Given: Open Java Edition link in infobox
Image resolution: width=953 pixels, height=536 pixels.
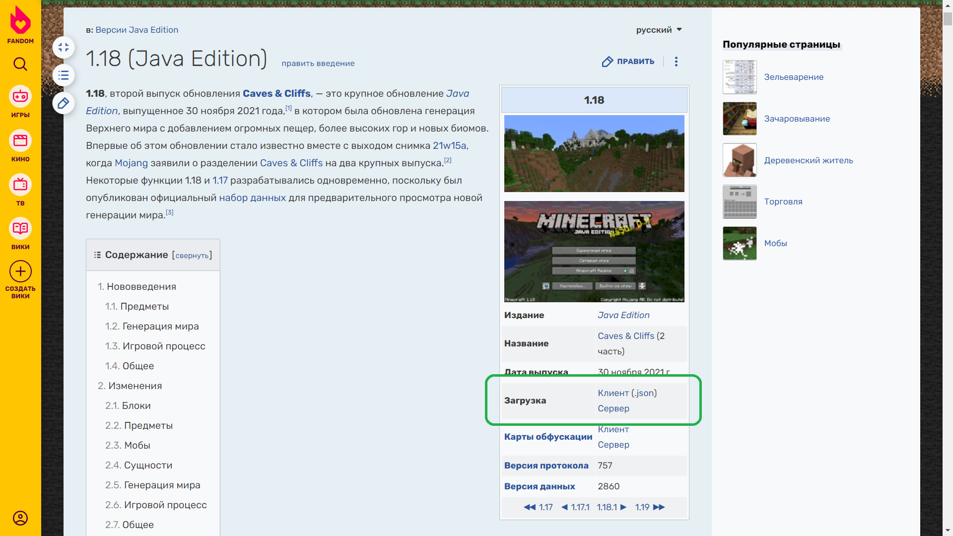Looking at the screenshot, I should 623,315.
